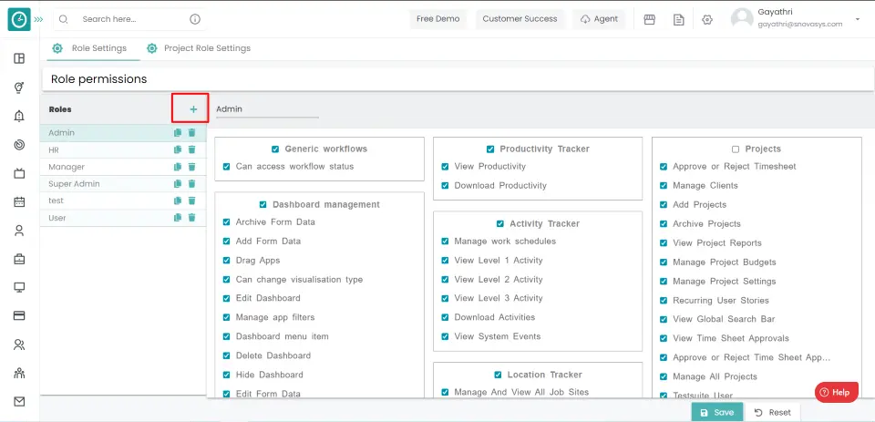875x422 pixels.
Task: Click the plus icon to add role
Action: tap(192, 109)
